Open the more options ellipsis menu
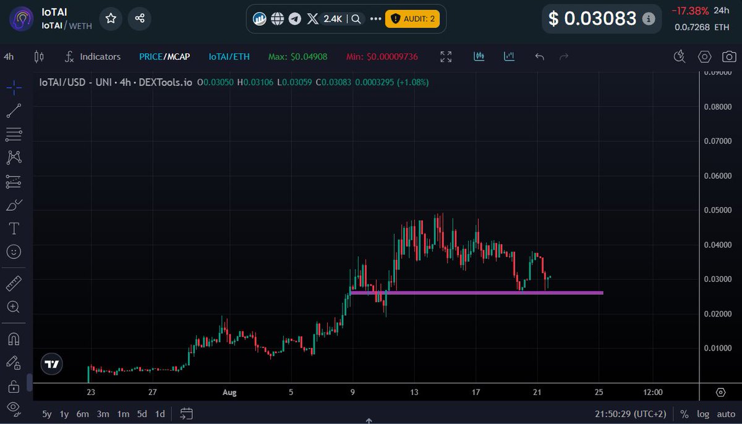 point(375,19)
